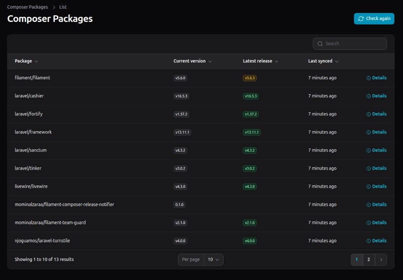Focus the Search input field
Screen dimensions: 403x280
tap(350, 44)
